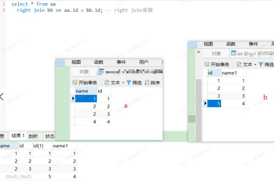
Task: Click SQL editor line 1 select statement
Action: (33, 4)
